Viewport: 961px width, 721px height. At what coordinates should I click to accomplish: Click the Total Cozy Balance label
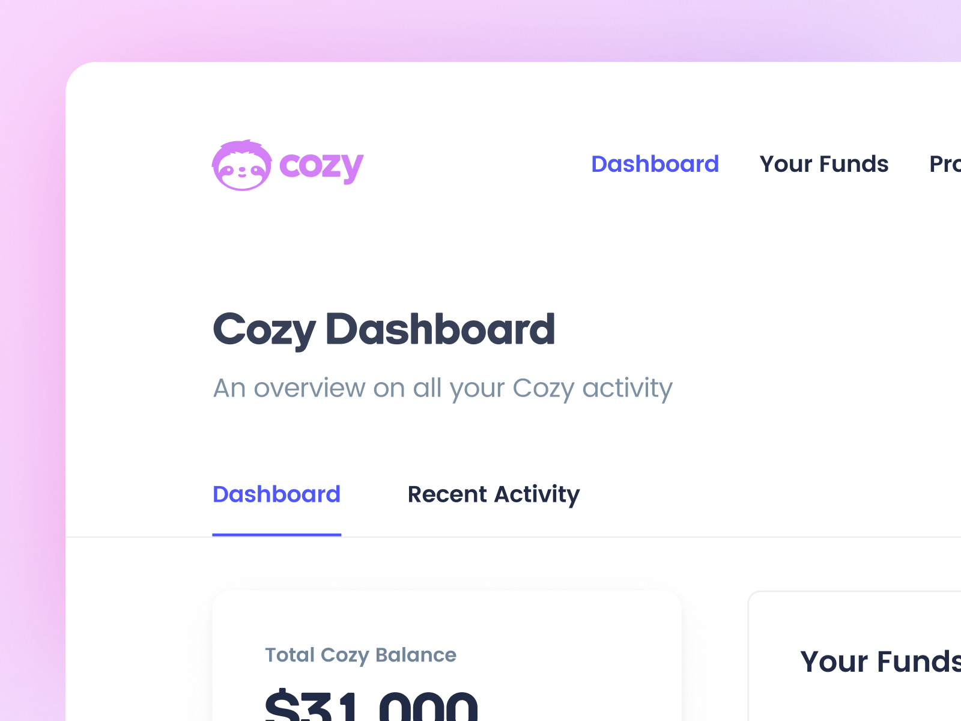(x=360, y=656)
